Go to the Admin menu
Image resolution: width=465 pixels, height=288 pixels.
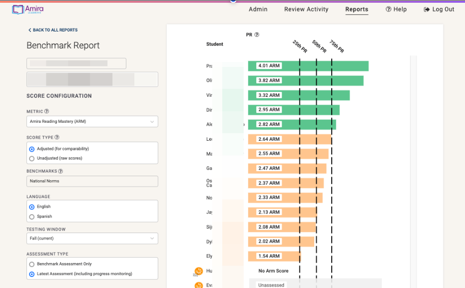[258, 9]
